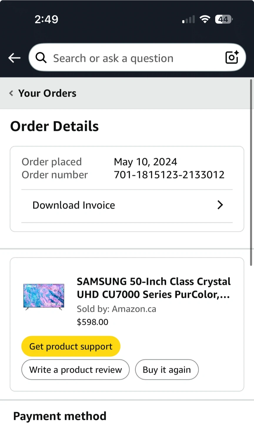The image size is (254, 424).
Task: Tap the chevron beside Your Orders
Action: pyautogui.click(x=11, y=93)
